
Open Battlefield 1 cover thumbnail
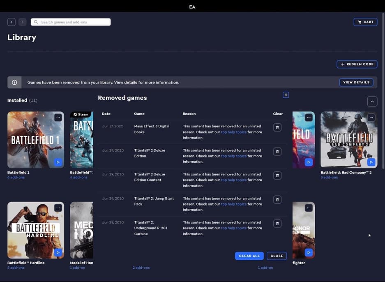point(36,140)
